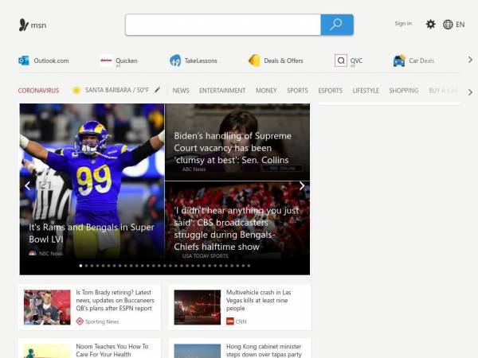
Task: Open settings via the gear icon
Action: [430, 24]
